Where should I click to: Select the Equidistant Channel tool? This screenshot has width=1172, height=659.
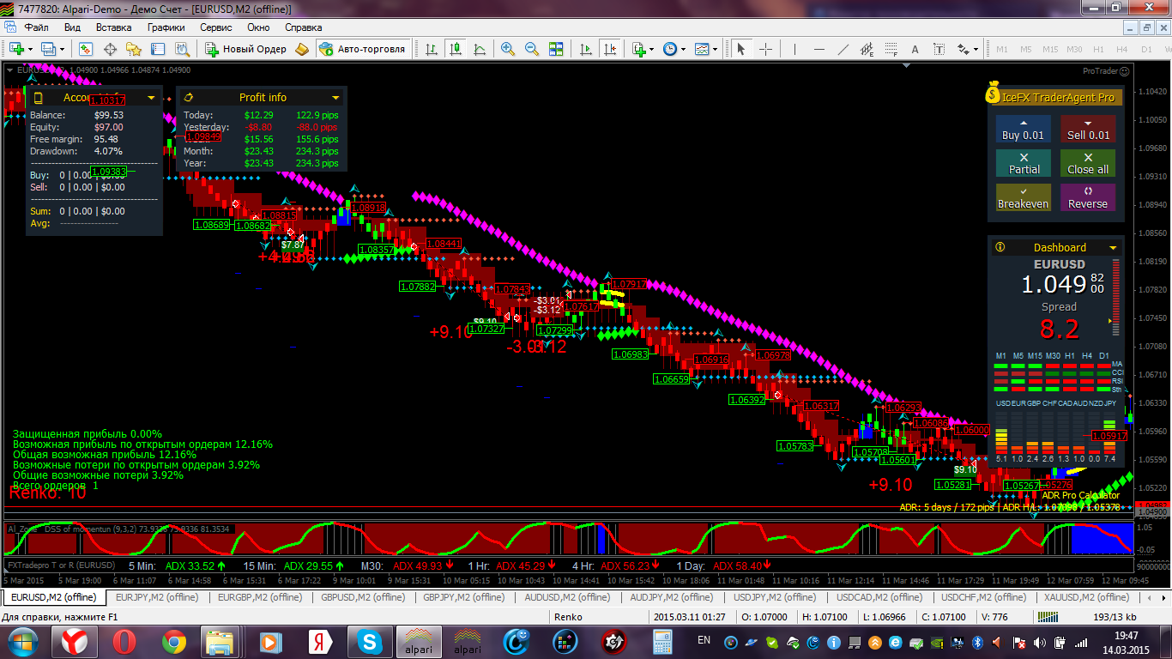[x=867, y=49]
